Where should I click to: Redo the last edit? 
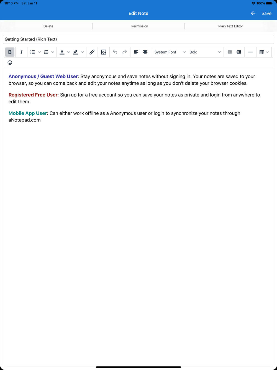coord(125,52)
